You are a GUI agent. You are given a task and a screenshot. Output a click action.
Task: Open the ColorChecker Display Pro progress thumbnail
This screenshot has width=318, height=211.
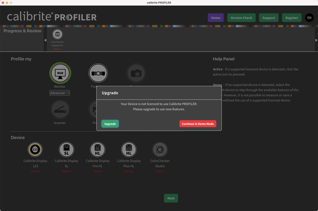pyautogui.click(x=57, y=35)
